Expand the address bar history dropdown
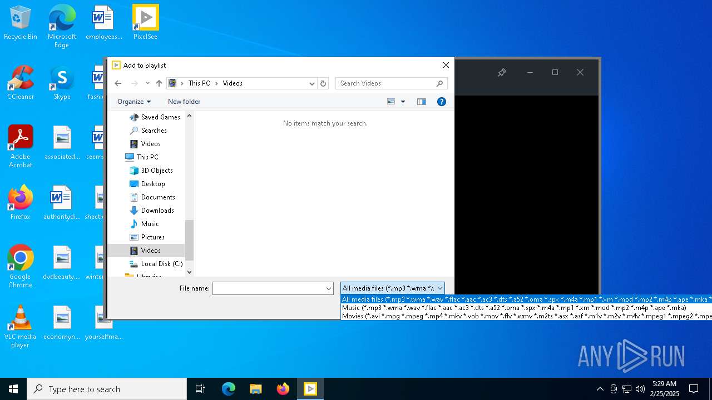 [312, 83]
